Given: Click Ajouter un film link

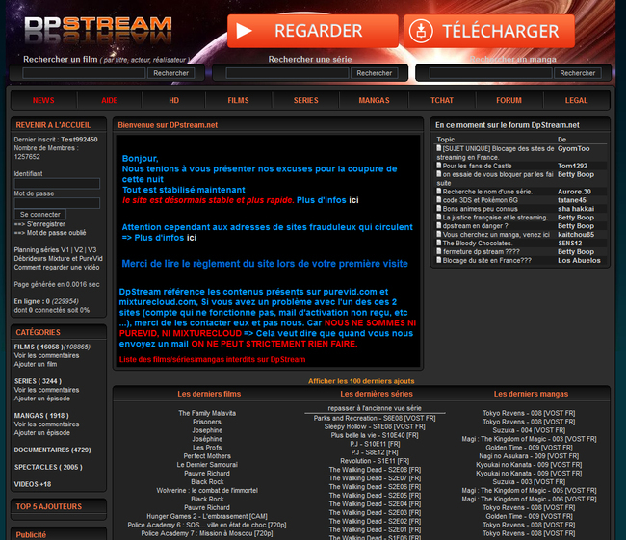Looking at the screenshot, I should pyautogui.click(x=36, y=364).
